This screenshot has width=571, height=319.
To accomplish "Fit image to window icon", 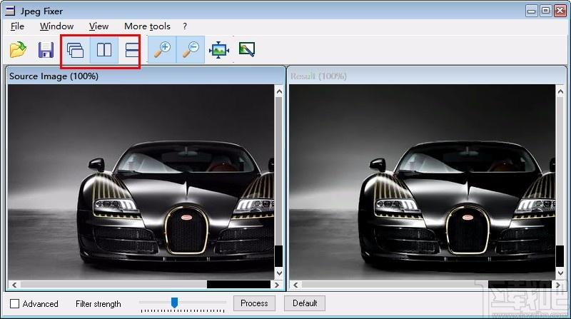I will (x=219, y=50).
